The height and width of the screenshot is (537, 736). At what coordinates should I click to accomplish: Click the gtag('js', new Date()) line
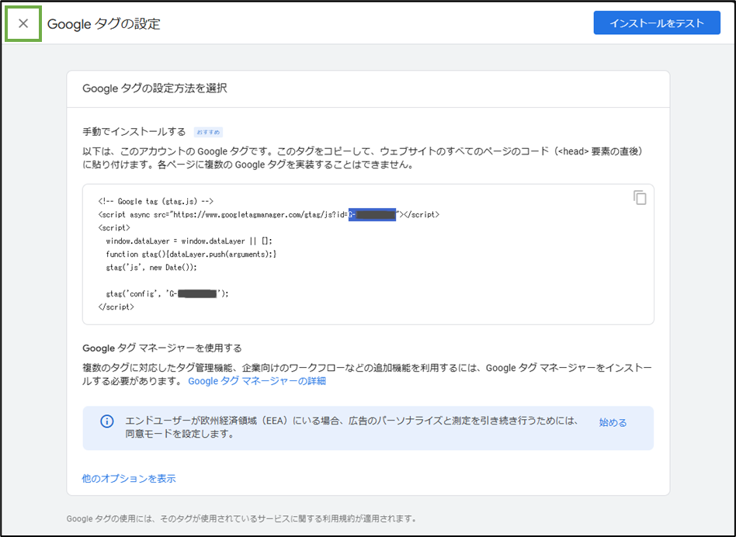click(x=151, y=267)
